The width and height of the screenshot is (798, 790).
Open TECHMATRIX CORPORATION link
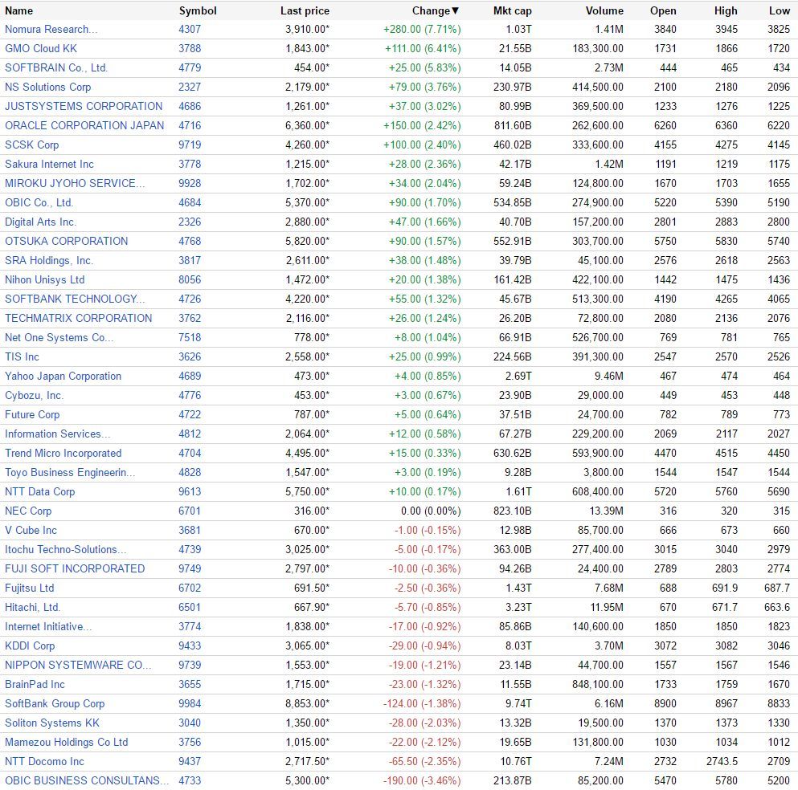click(79, 319)
